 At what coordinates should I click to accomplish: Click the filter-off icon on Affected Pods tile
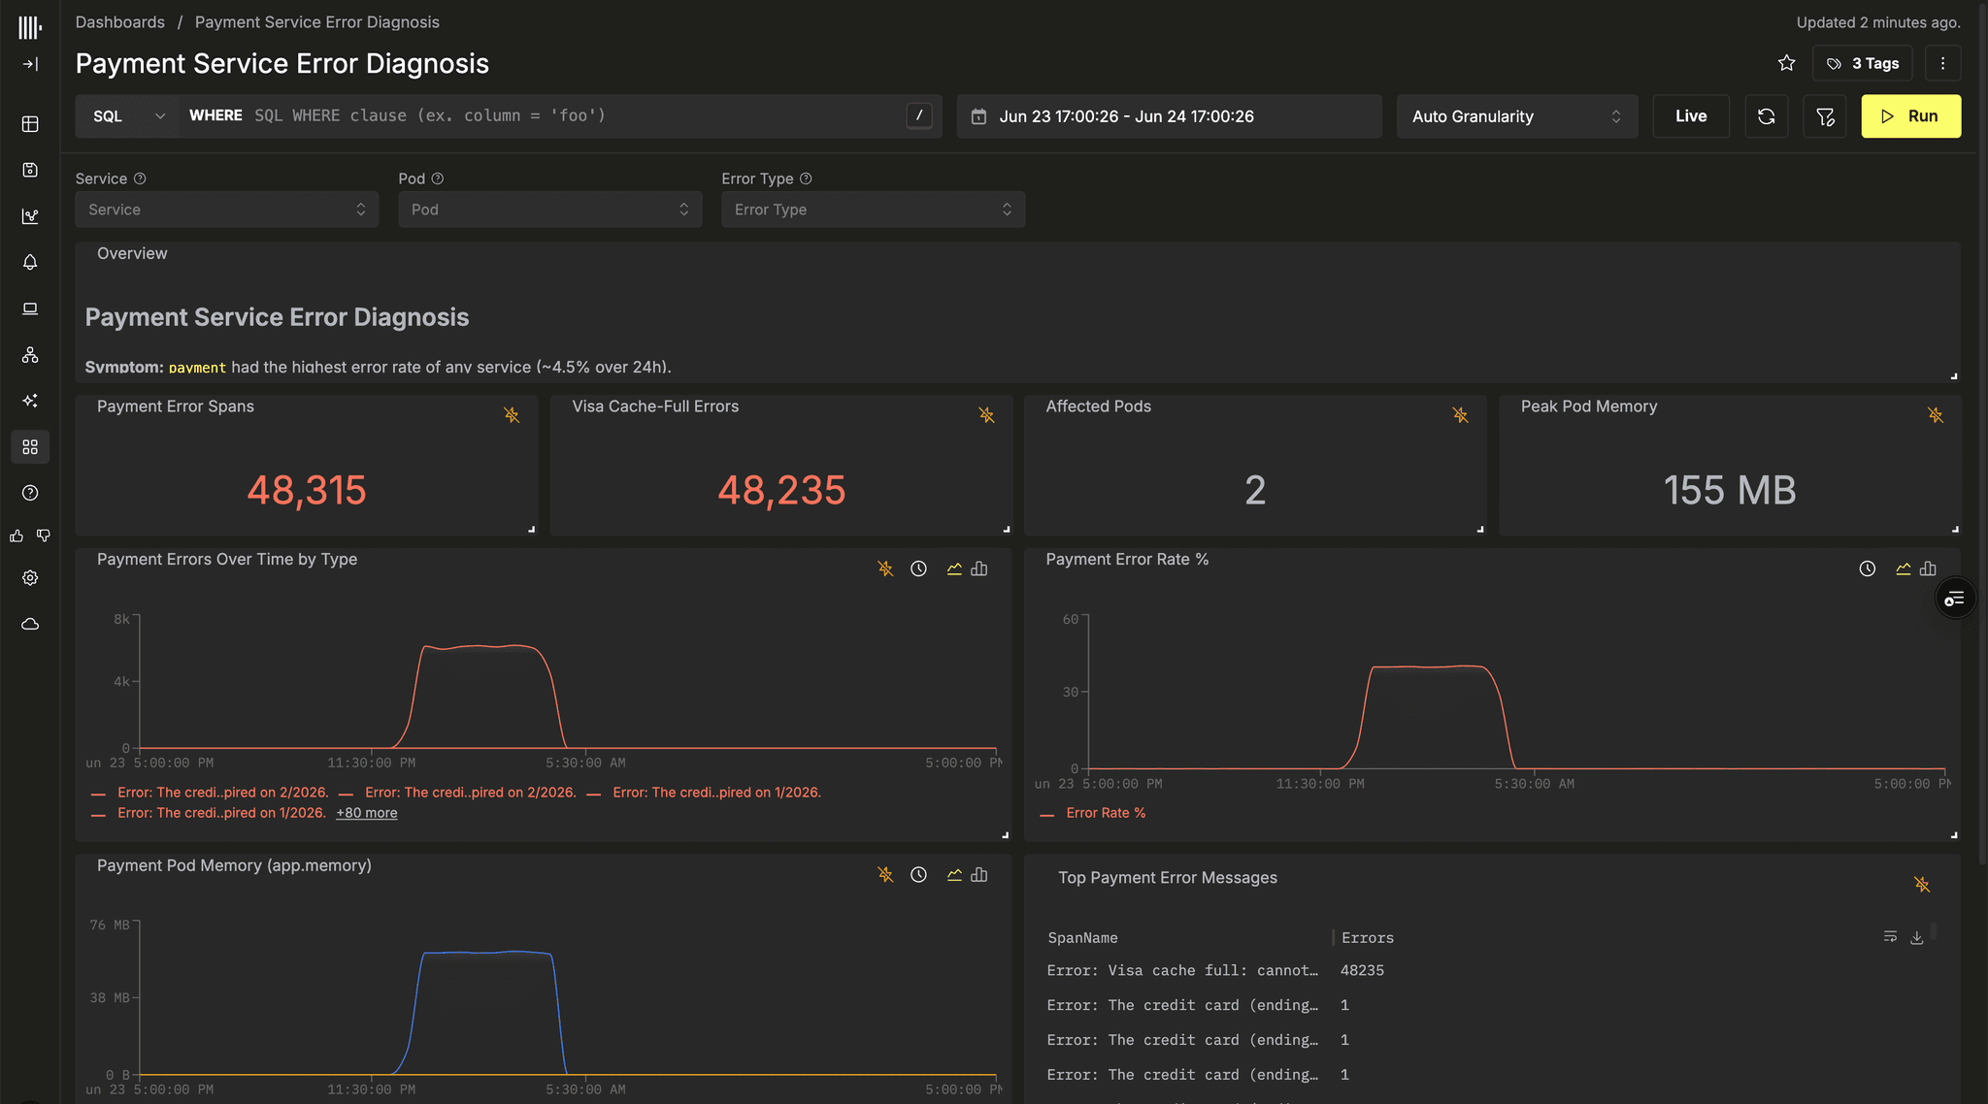click(1460, 415)
